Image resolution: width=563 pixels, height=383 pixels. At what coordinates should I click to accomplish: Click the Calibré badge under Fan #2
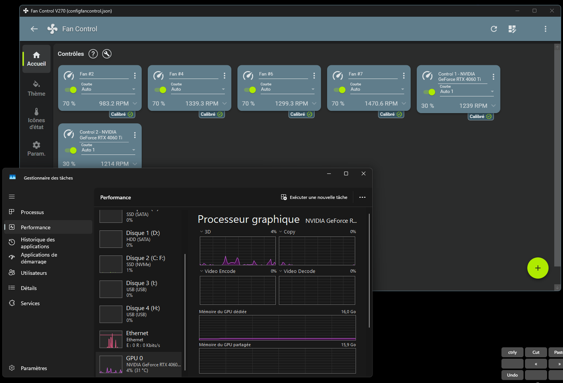(122, 114)
